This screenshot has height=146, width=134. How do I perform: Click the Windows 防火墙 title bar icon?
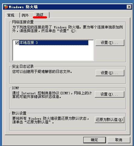click(6, 7)
